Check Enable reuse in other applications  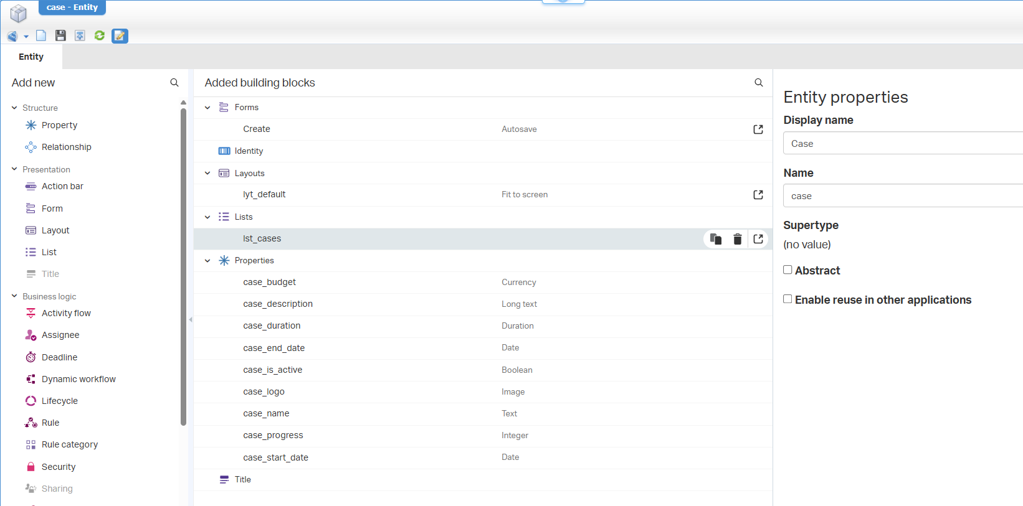[787, 299]
